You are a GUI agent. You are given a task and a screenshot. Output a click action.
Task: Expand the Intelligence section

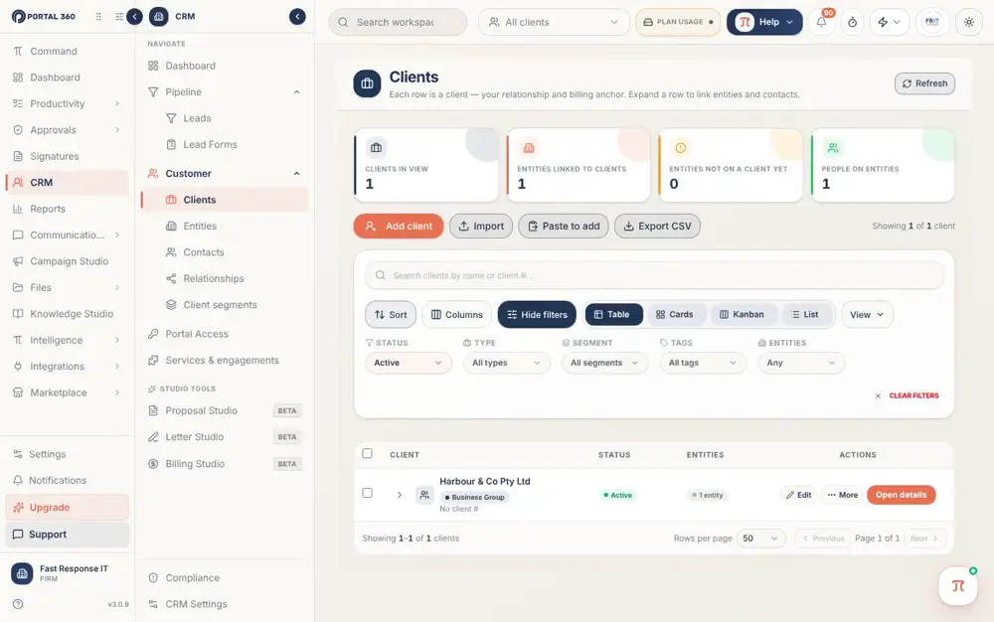pos(67,340)
